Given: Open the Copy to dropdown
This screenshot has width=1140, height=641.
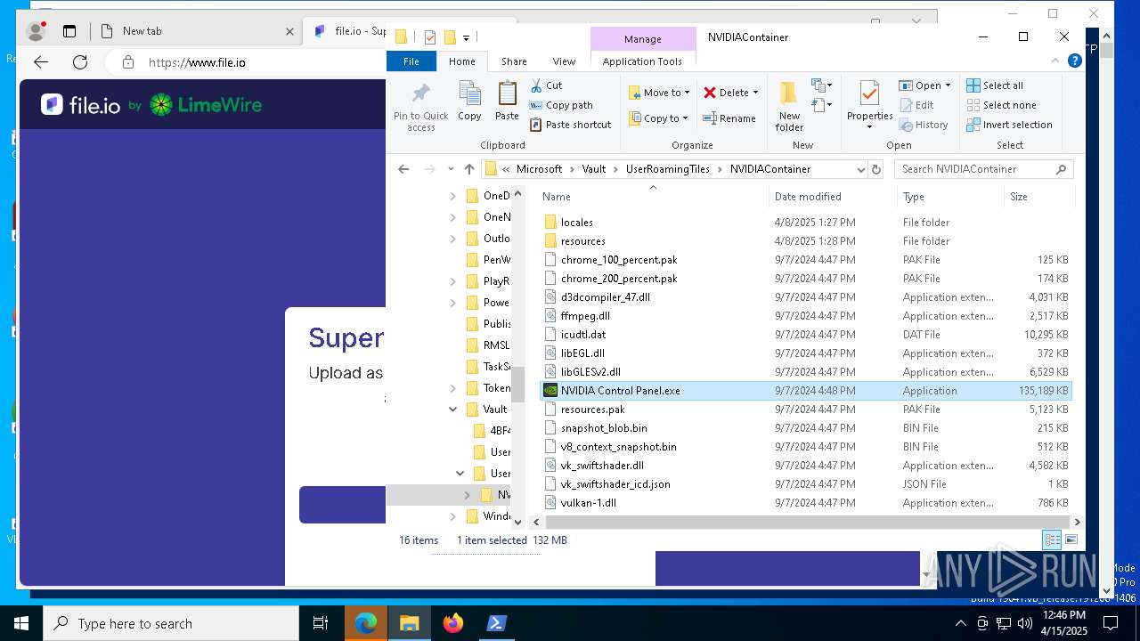Looking at the screenshot, I should coord(658,118).
